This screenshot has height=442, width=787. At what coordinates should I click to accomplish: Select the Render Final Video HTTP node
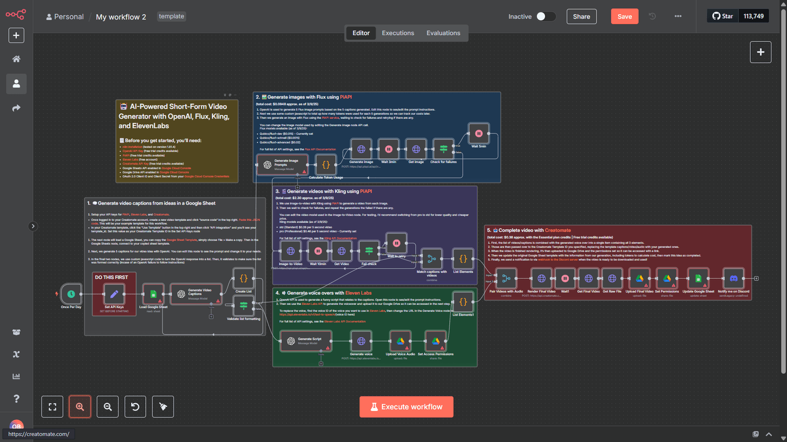[x=541, y=278]
